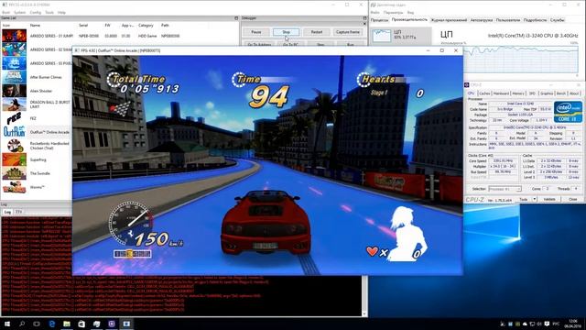Open the Mainboard tab in CPU-Z
Viewport: 586px width, 330px height.
point(501,93)
